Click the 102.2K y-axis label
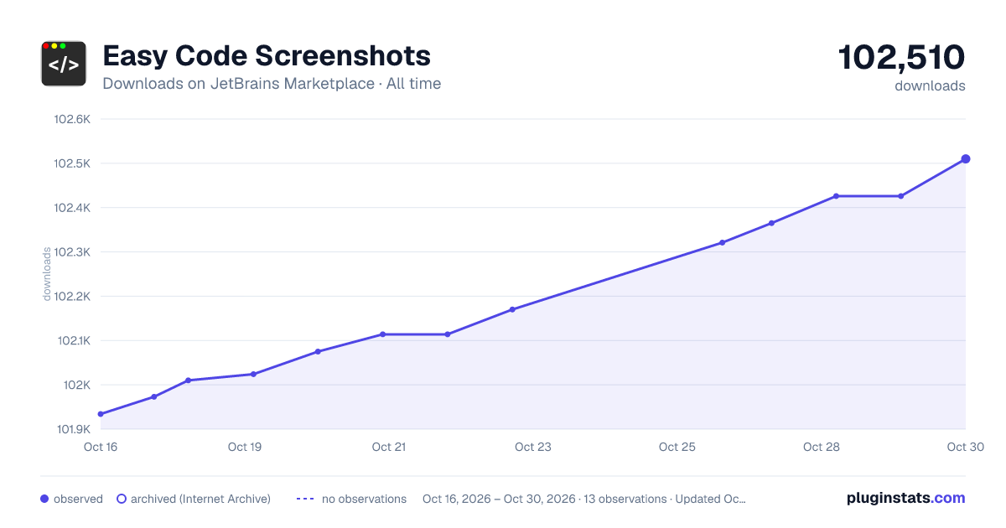Viewport: 1006px width, 528px height. coord(72,297)
